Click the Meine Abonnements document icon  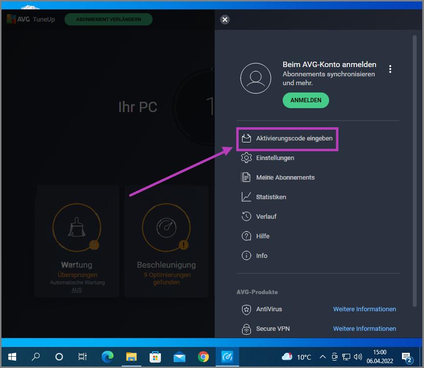tap(246, 177)
